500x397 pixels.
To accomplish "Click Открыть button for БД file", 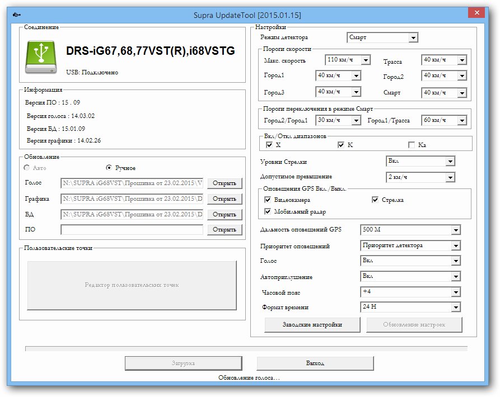I will point(225,214).
